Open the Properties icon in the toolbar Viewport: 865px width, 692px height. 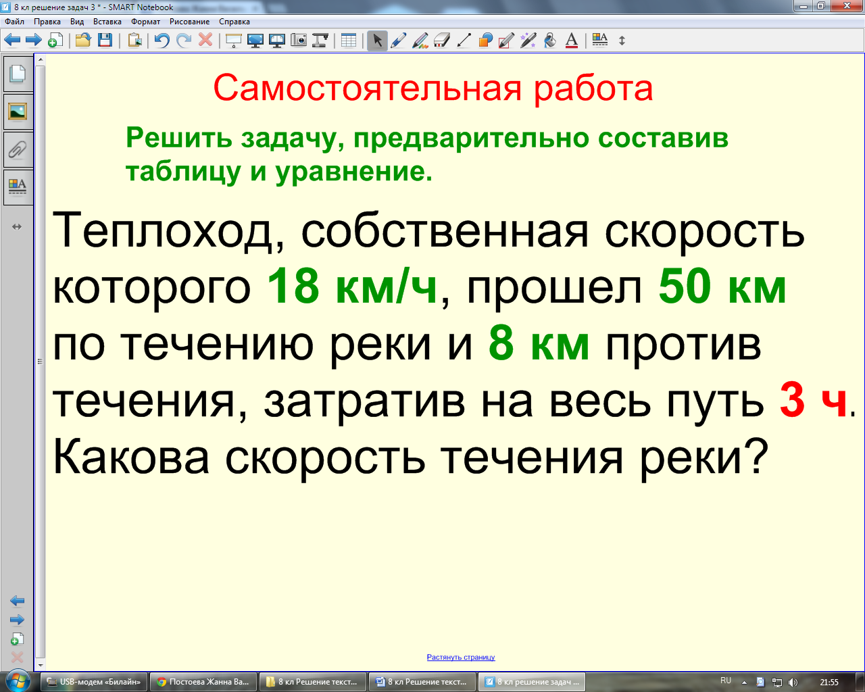(x=600, y=41)
